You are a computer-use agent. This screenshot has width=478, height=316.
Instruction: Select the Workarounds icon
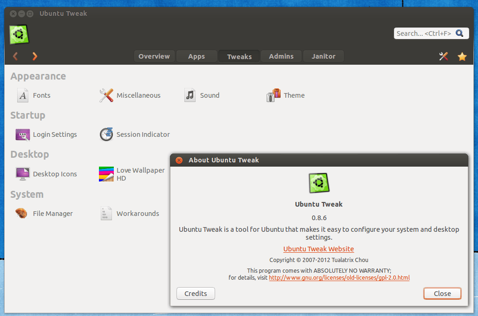tap(106, 213)
